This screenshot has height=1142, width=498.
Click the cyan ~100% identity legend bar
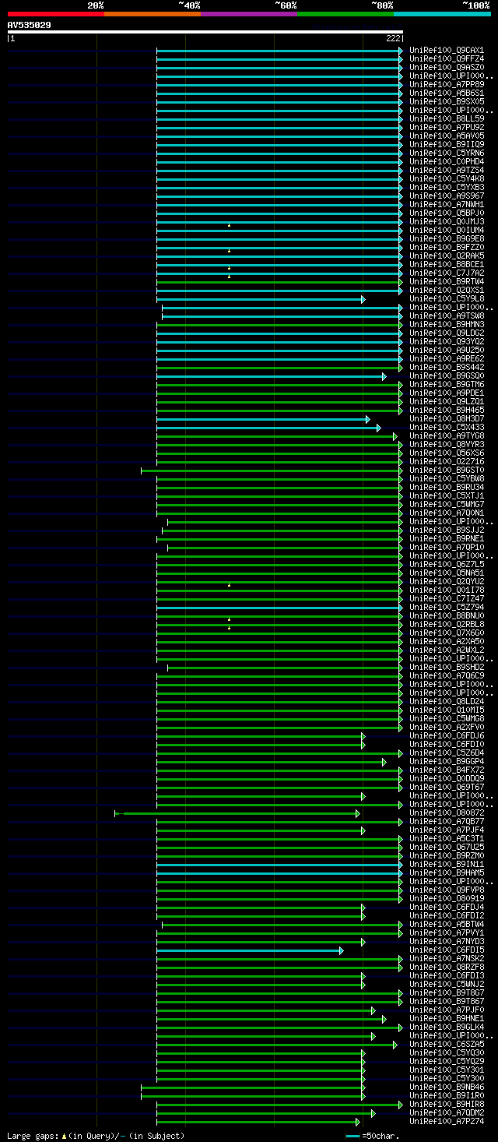click(442, 14)
